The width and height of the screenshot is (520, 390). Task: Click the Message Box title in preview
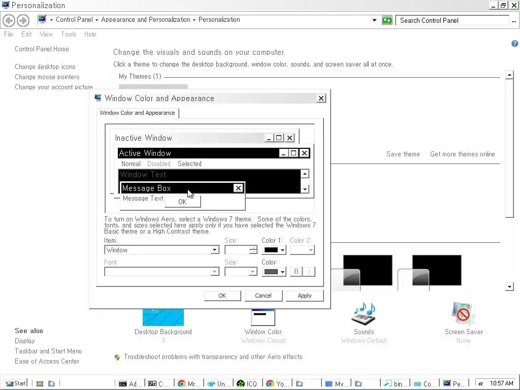[147, 188]
